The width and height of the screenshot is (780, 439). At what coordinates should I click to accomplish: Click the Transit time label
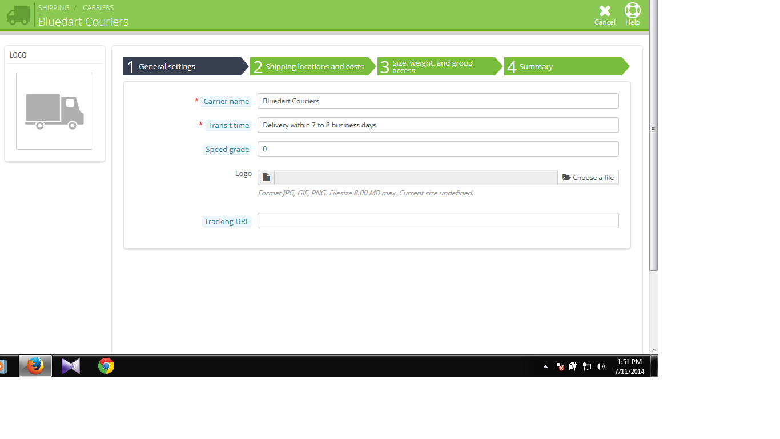coord(228,125)
